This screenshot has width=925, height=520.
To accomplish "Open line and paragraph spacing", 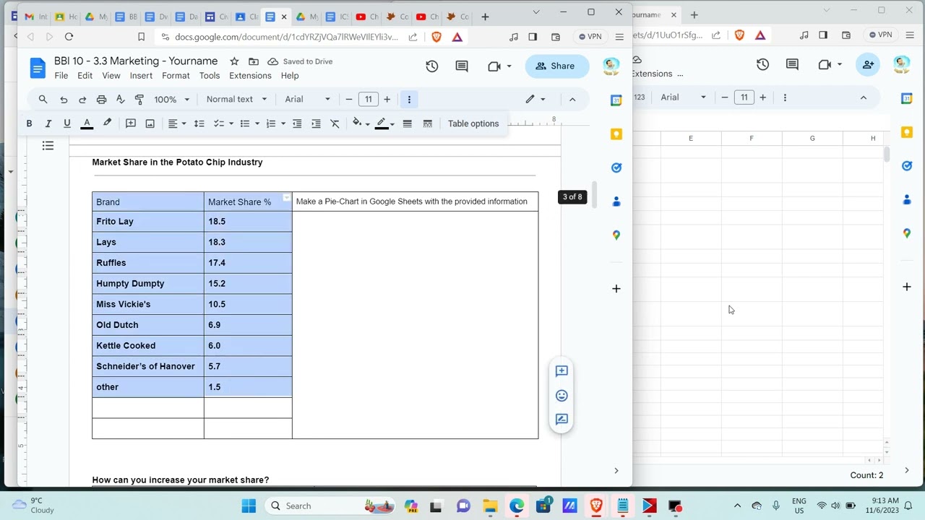I will (199, 123).
